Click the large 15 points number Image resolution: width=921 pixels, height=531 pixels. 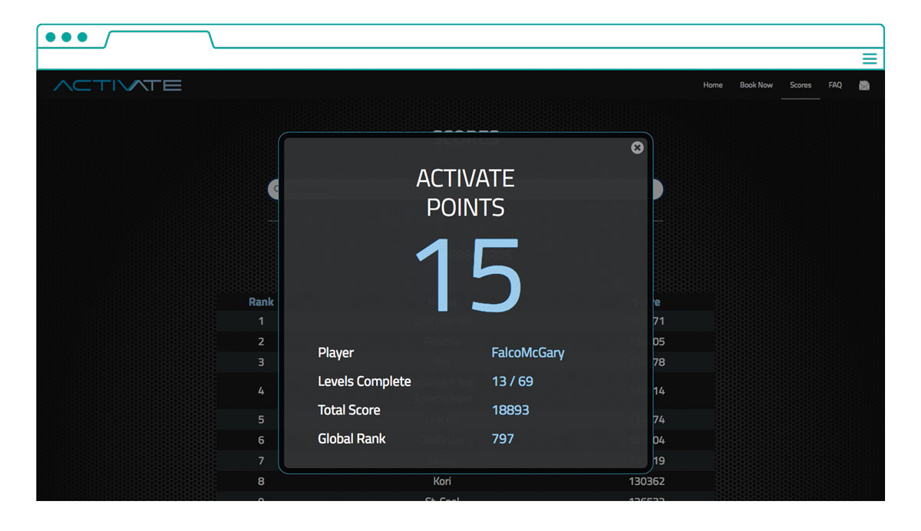468,275
